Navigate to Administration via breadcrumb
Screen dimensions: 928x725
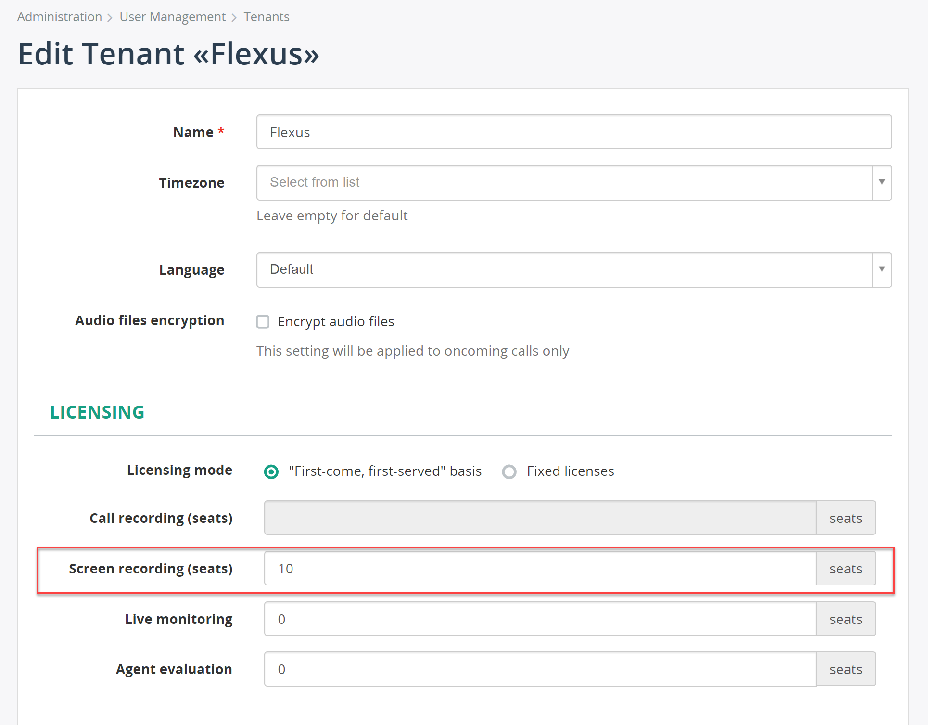tap(59, 16)
